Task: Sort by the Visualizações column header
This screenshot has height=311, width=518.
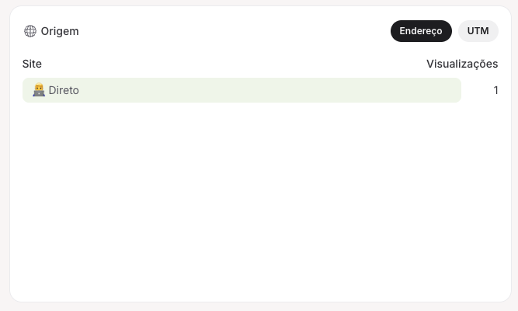Action: point(461,64)
